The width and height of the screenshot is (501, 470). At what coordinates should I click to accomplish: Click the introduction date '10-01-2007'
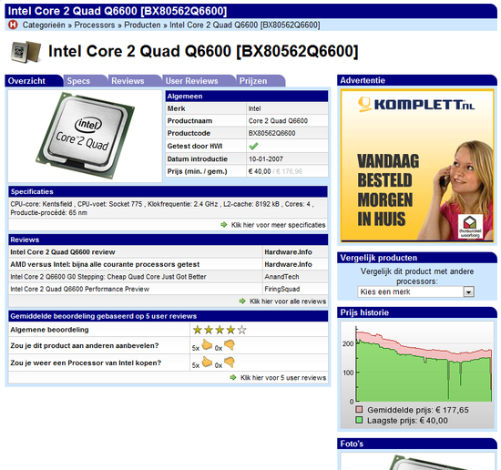(266, 158)
